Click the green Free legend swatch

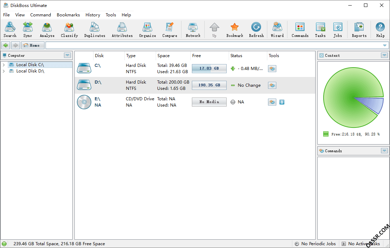tap(326, 134)
